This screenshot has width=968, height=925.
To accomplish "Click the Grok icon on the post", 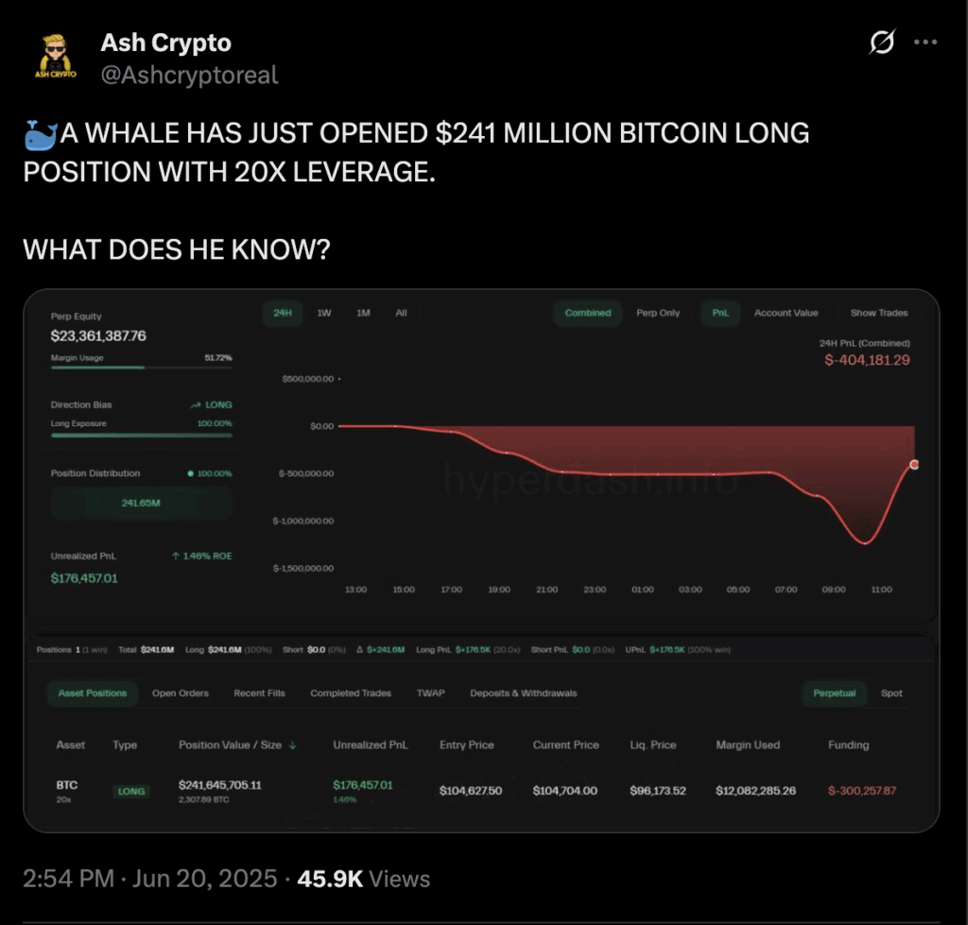I will [x=881, y=43].
